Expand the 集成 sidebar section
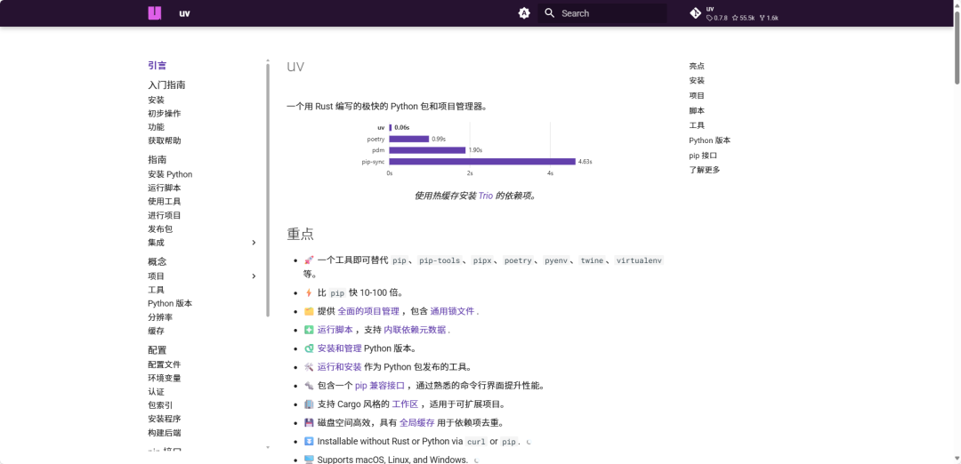961x464 pixels. click(254, 243)
